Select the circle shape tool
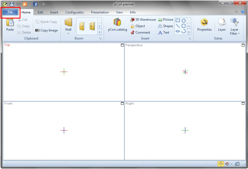This screenshot has width=248, height=169. click(184, 26)
